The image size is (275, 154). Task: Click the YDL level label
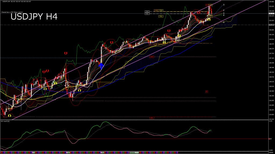pos(161,16)
